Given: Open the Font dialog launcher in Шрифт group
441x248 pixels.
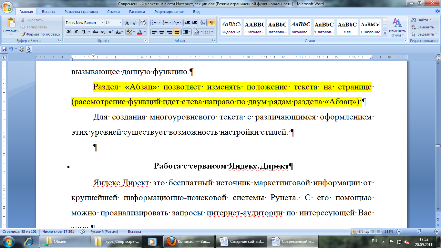Looking at the screenshot, I should pos(145,41).
